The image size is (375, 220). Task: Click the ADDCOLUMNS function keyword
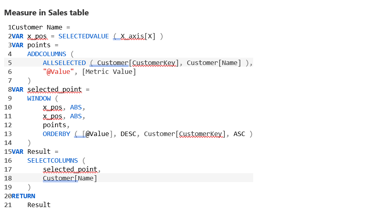click(x=47, y=54)
